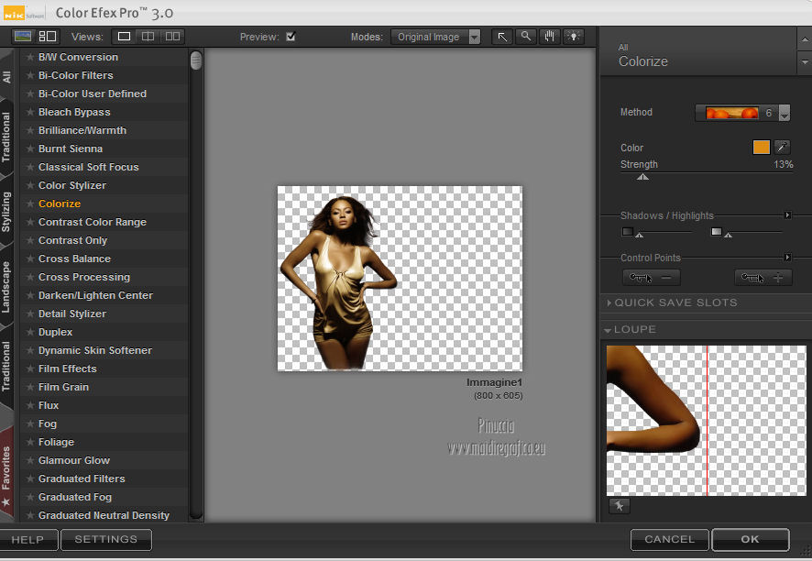Click the lightbulb background color icon
Screen dimensions: 812x561
(x=574, y=37)
